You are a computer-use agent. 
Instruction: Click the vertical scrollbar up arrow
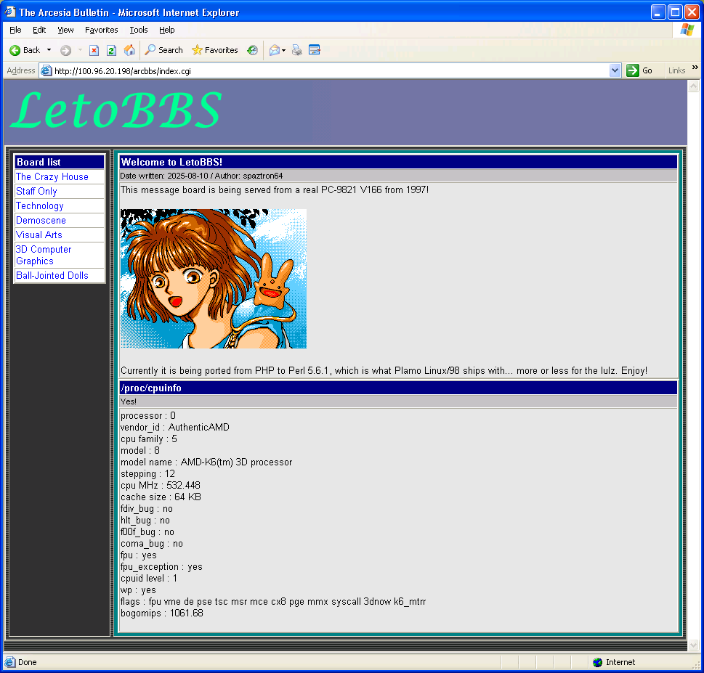(694, 86)
